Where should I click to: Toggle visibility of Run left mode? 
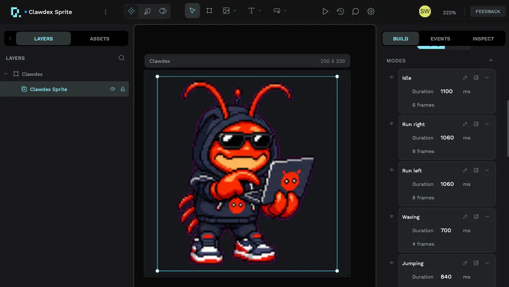pos(392,170)
